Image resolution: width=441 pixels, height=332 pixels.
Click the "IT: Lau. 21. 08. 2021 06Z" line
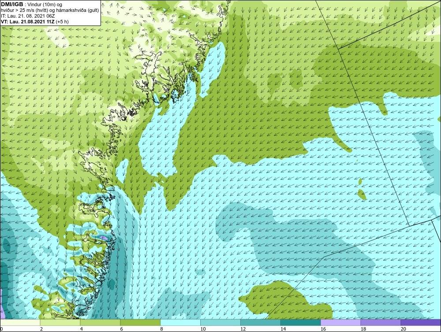(x=28, y=16)
